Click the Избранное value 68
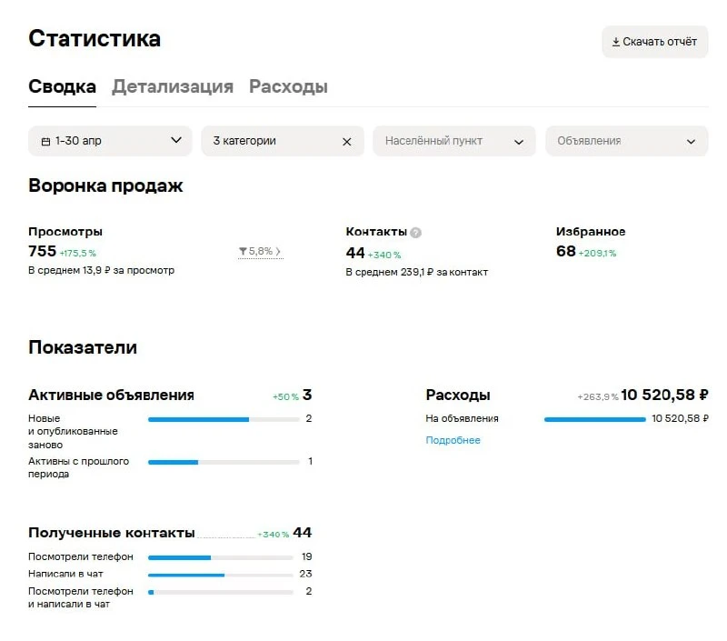This screenshot has height=641, width=727. (565, 251)
